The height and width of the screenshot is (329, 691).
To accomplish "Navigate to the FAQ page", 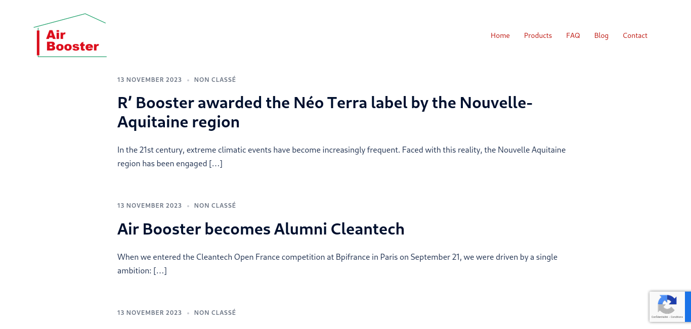I will 573,35.
